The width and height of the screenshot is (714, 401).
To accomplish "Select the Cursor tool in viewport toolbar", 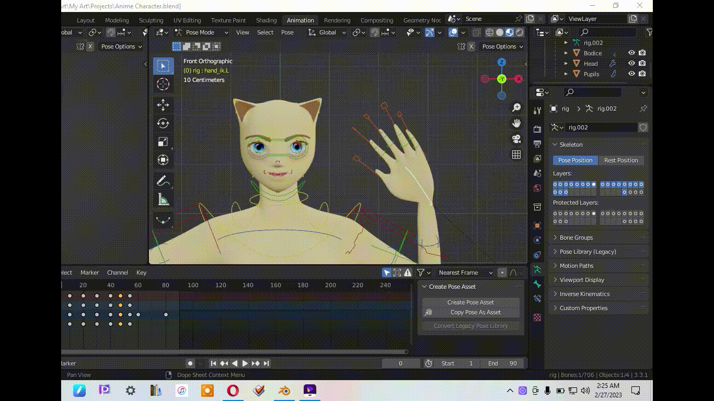I will pyautogui.click(x=163, y=84).
